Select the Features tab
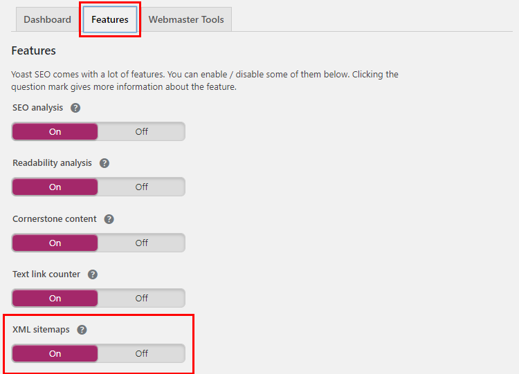This screenshot has height=374, width=519. [x=110, y=19]
